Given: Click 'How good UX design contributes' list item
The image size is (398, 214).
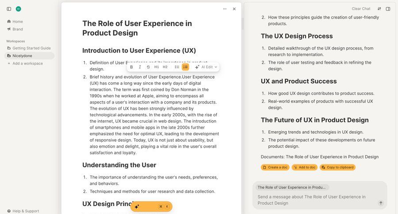Looking at the screenshot, I should (x=321, y=93).
